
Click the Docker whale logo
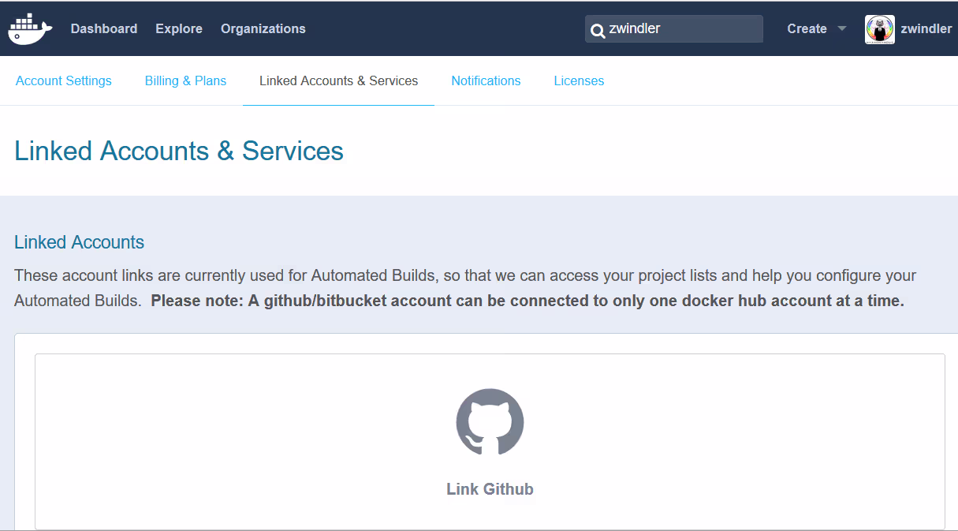click(x=30, y=28)
